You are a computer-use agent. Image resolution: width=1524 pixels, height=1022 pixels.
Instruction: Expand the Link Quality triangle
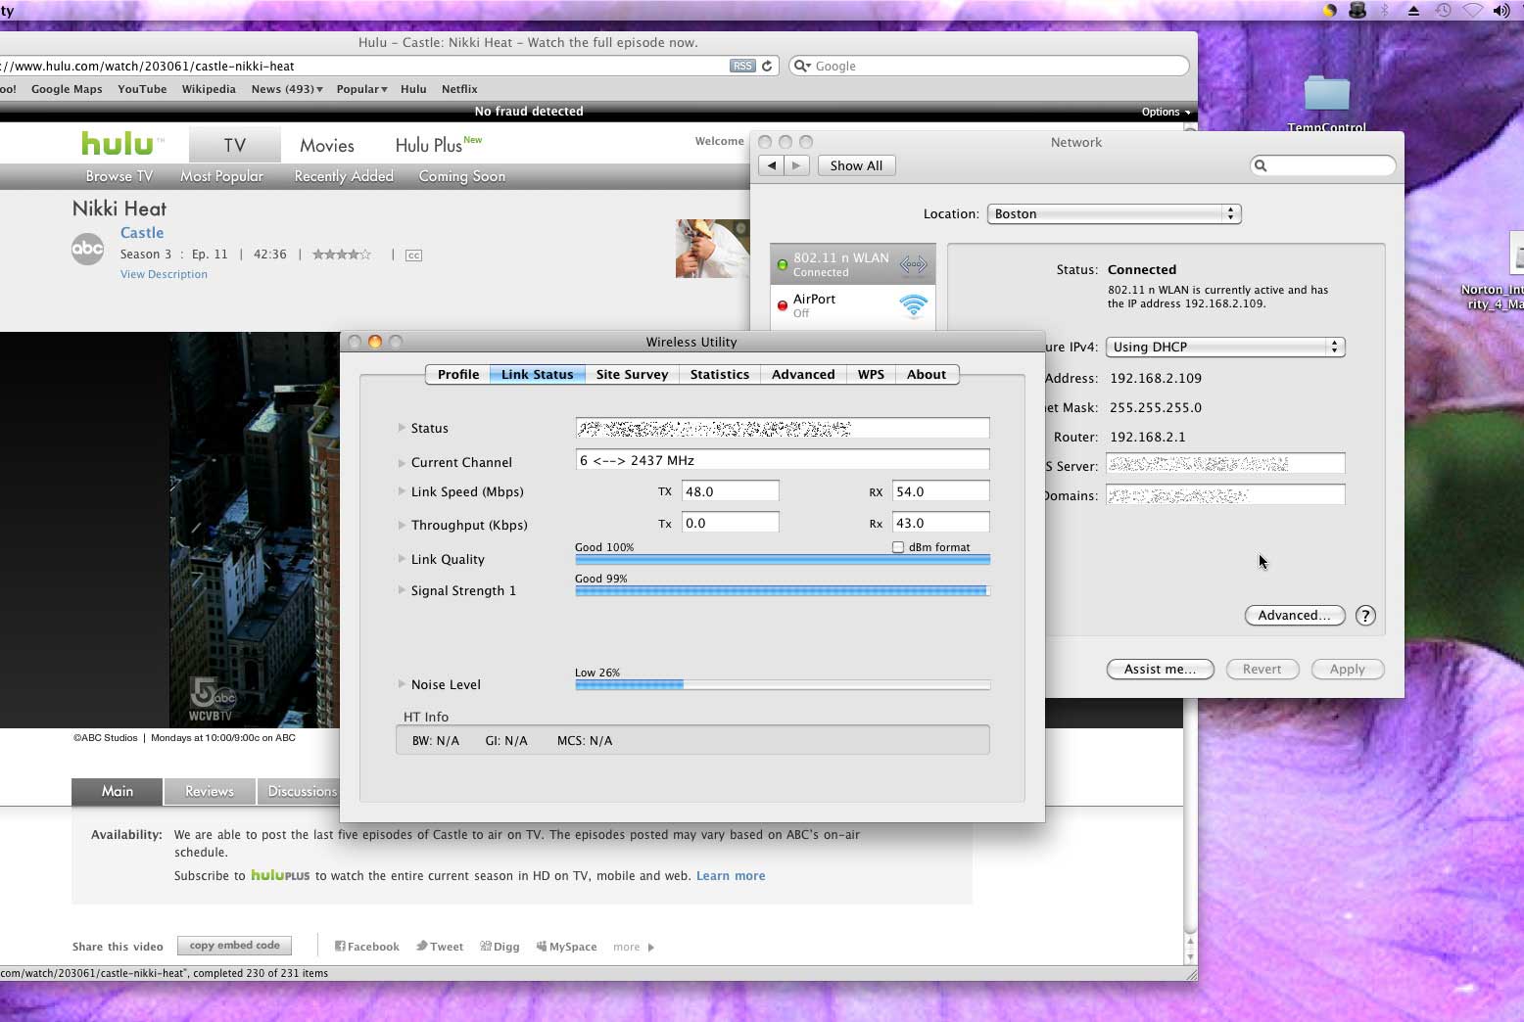click(402, 559)
